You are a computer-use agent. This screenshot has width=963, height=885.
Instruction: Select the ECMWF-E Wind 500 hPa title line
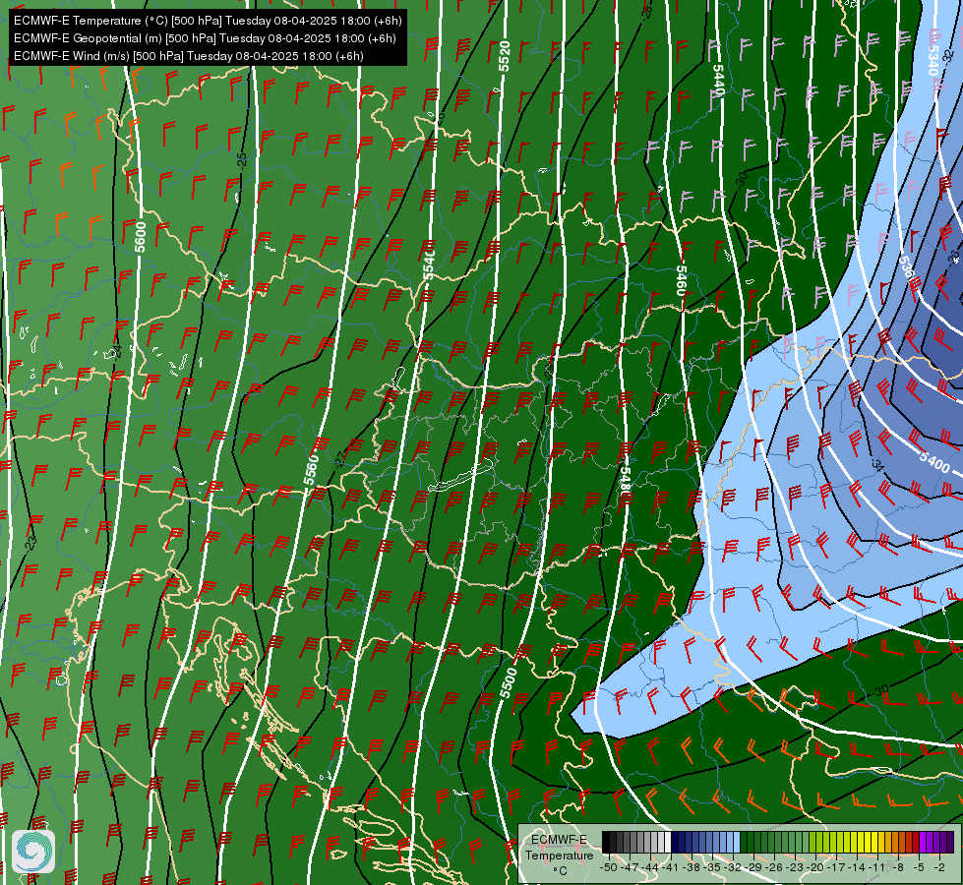tap(189, 56)
